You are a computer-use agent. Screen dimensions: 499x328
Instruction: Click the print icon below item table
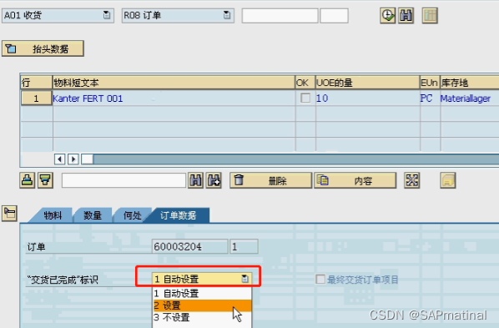(27, 180)
